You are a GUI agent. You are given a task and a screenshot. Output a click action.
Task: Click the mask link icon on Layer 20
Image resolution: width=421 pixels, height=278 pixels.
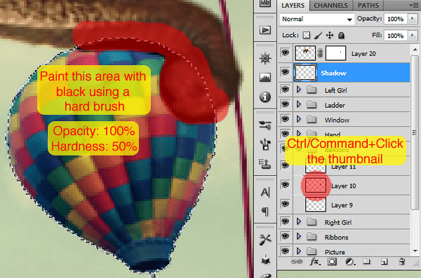coord(320,53)
